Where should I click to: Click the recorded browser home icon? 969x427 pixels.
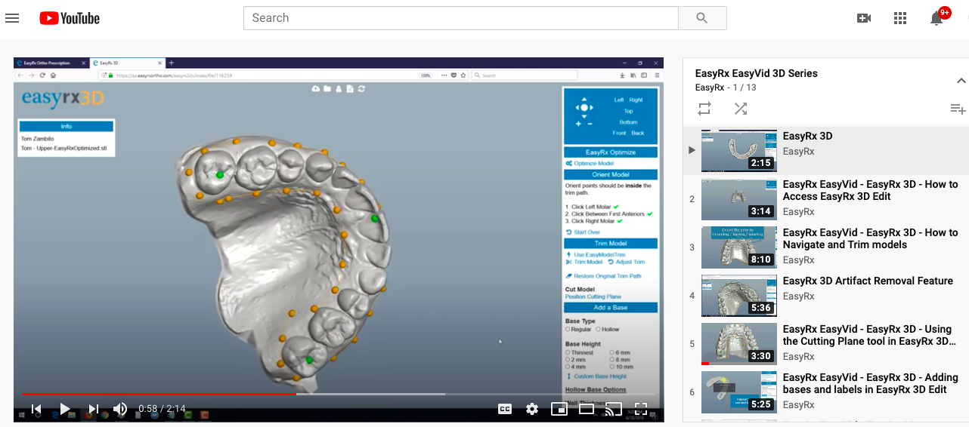(53, 75)
